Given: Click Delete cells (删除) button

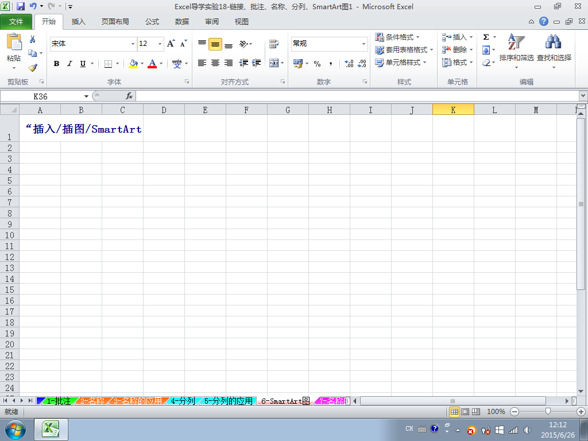Looking at the screenshot, I should click(457, 50).
